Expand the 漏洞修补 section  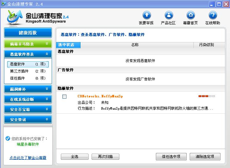click(x=28, y=89)
